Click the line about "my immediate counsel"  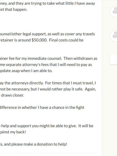pyautogui.click(x=49, y=58)
